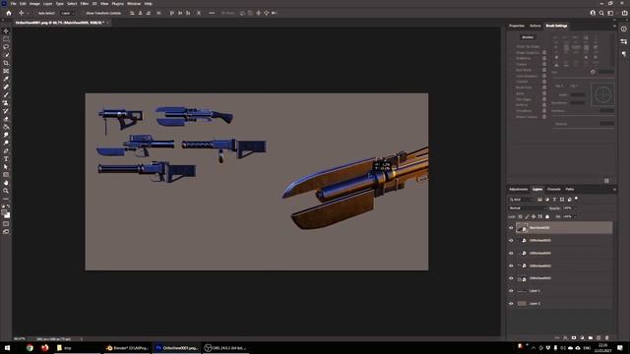The height and width of the screenshot is (354, 630).
Task: Select the Path Selection tool
Action: point(6,167)
